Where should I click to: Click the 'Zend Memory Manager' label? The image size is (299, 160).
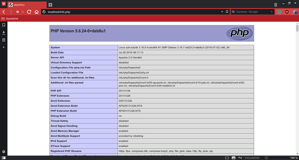pyautogui.click(x=65, y=131)
